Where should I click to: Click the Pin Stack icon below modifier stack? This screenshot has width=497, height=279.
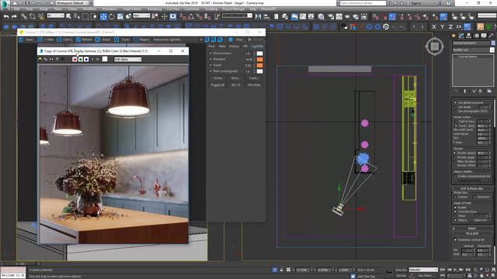point(456,91)
